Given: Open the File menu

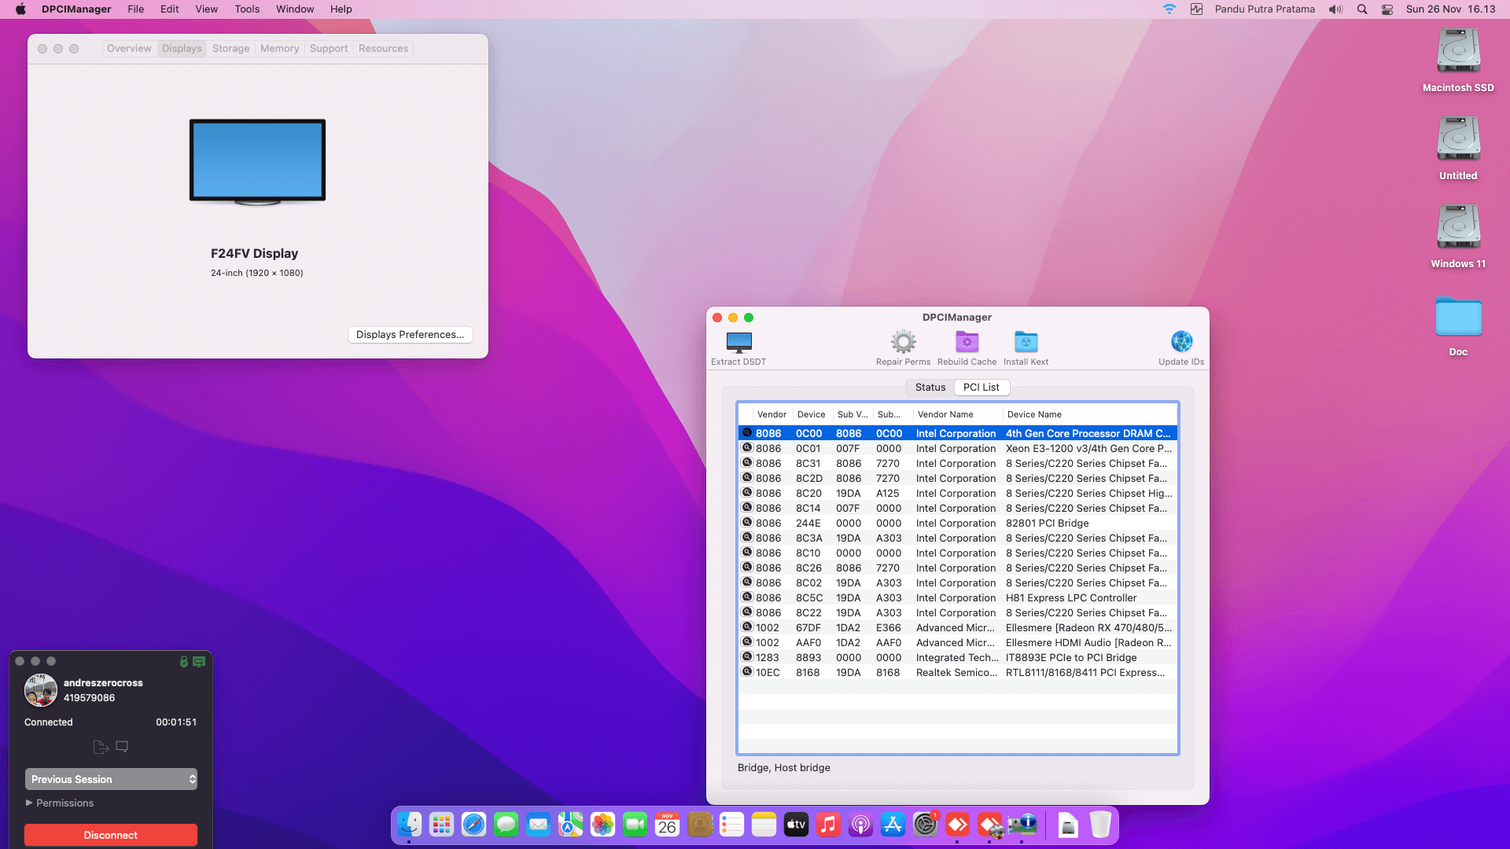Looking at the screenshot, I should click(136, 9).
